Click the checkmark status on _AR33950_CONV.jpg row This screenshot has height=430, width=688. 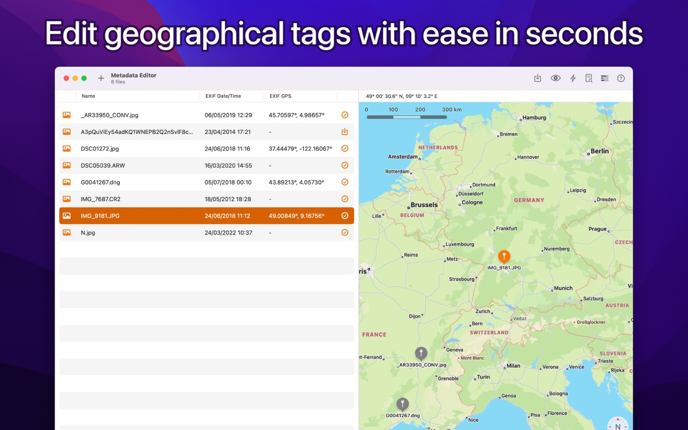[x=345, y=115]
